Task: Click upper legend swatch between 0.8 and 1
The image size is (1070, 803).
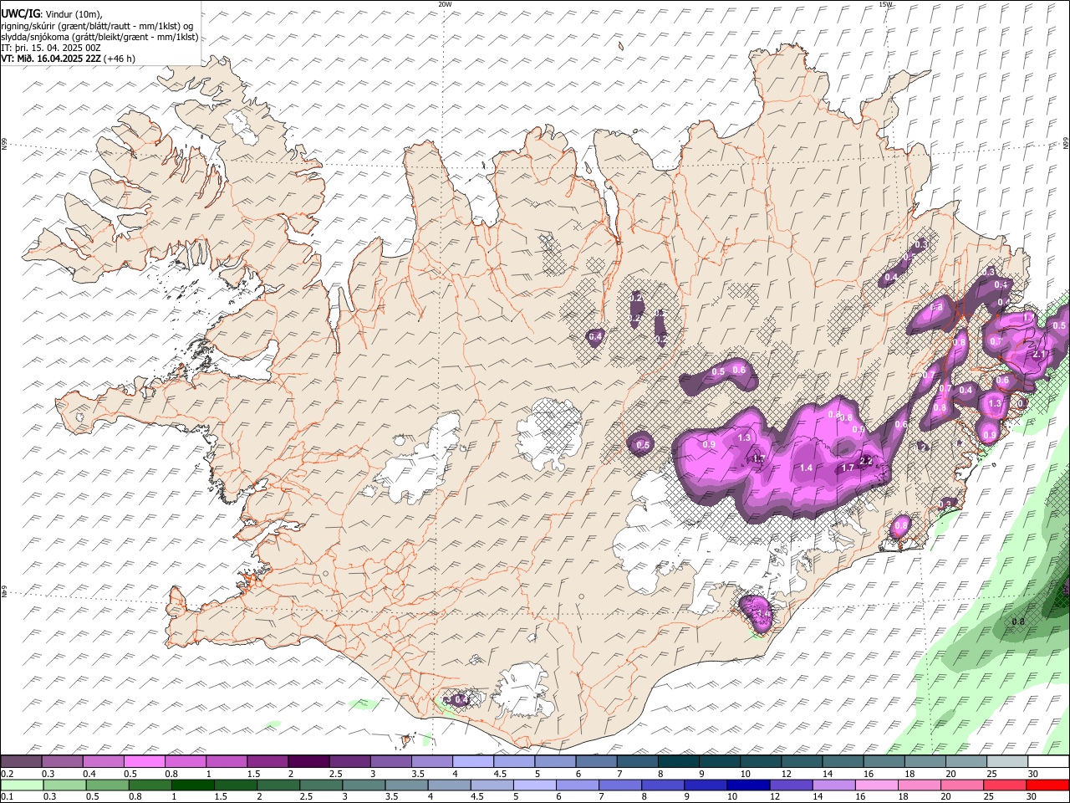Action: pos(186,762)
